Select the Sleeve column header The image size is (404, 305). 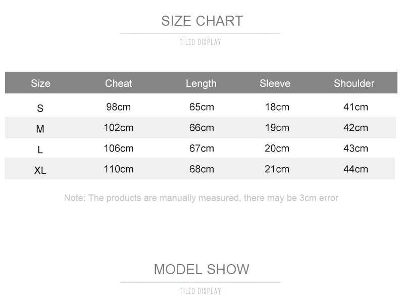click(x=275, y=83)
